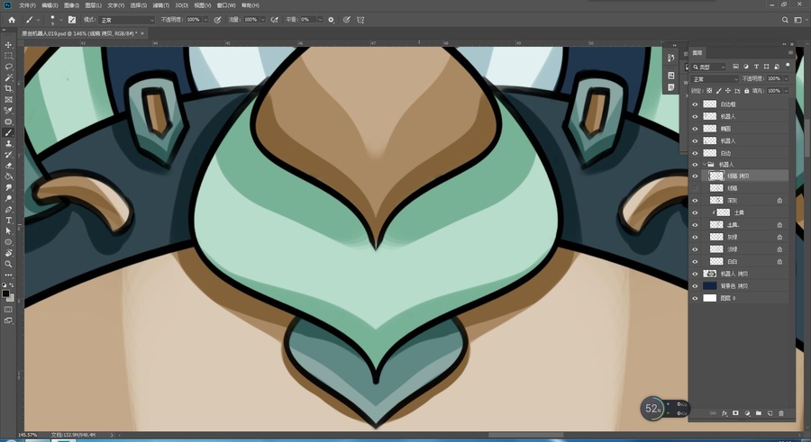
Task: Select the Magic Wand tool
Action: tap(8, 77)
